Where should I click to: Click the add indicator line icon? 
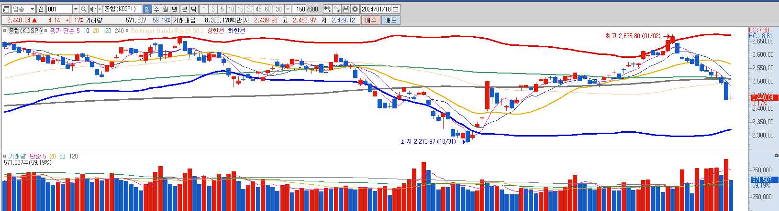pos(337,9)
